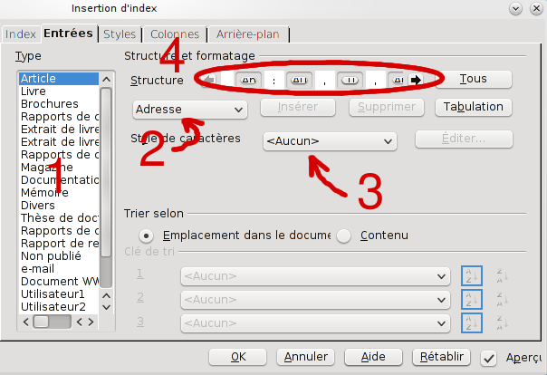The height and width of the screenshot is (375, 547).
Task: Click second comma field in structure line
Action: click(x=375, y=80)
